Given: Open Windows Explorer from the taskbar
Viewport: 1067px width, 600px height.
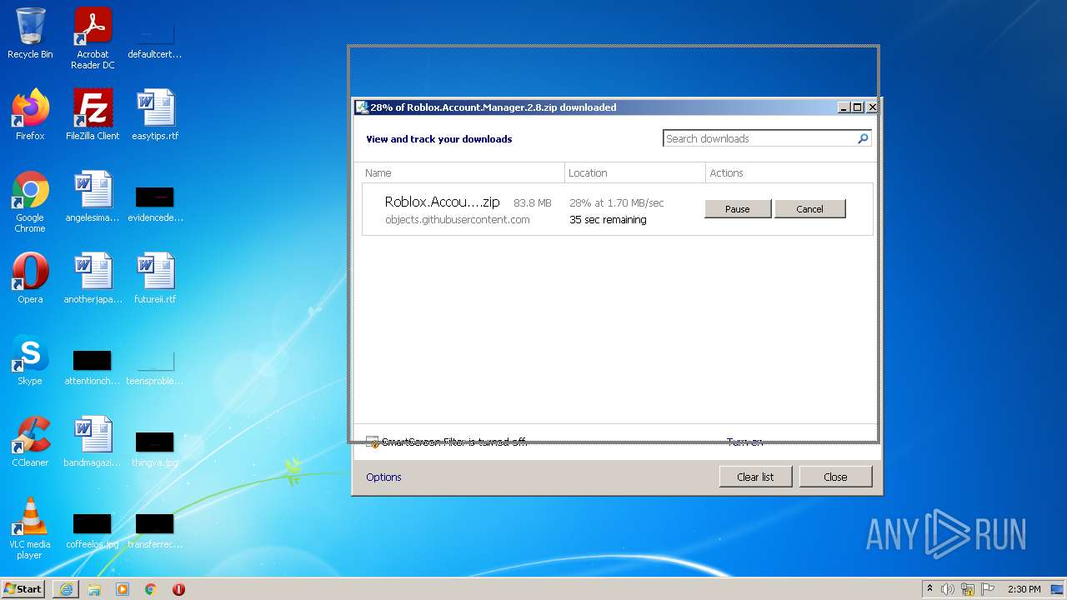Looking at the screenshot, I should click(x=94, y=589).
